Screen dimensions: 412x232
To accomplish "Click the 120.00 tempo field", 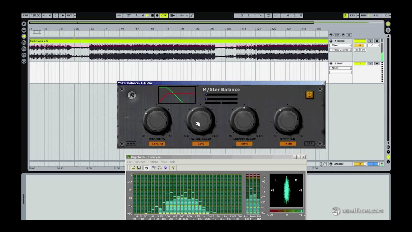I will coord(36,15).
